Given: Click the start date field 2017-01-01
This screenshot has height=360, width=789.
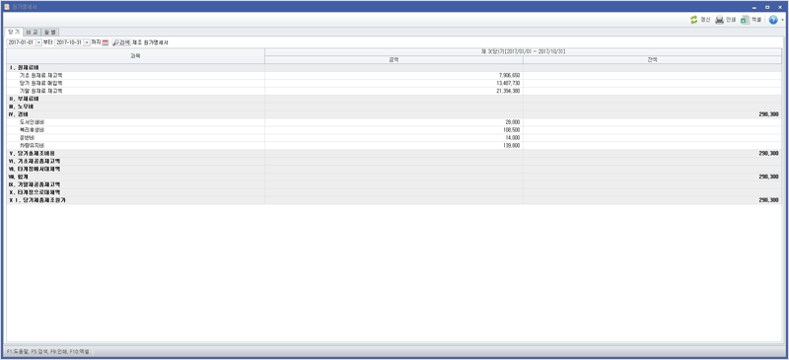Looking at the screenshot, I should coord(21,42).
